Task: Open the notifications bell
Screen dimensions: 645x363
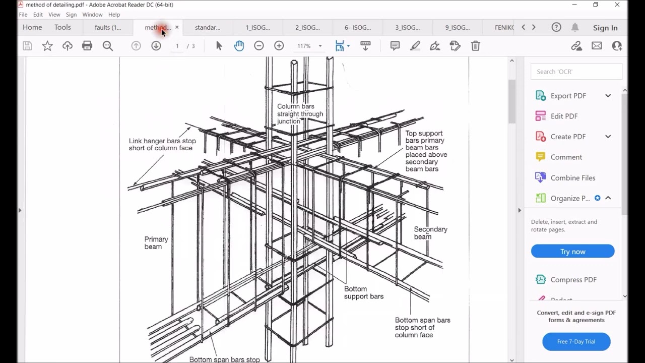Action: 575,28
